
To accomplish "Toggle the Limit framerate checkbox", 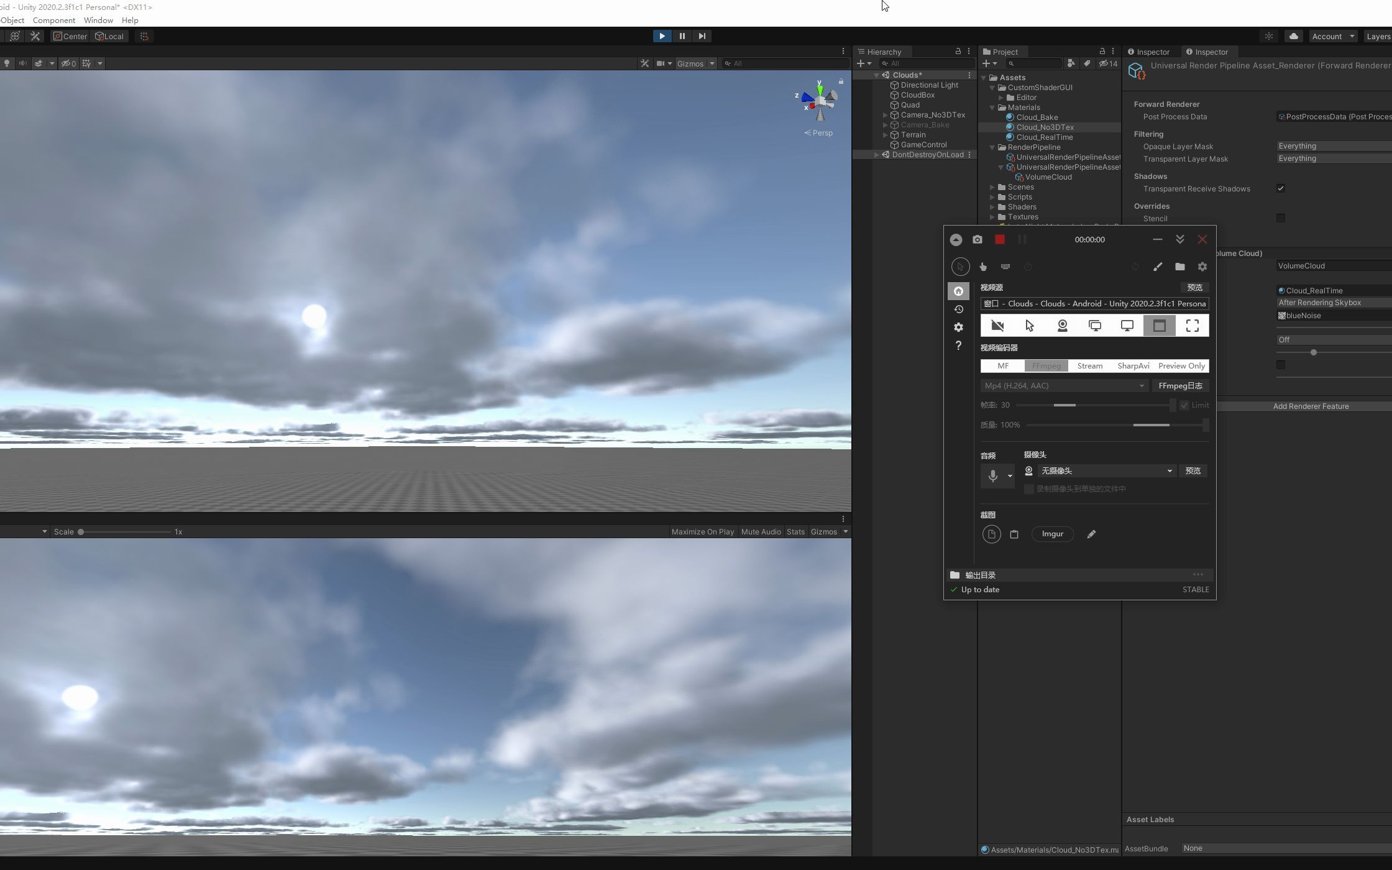I will click(x=1184, y=405).
